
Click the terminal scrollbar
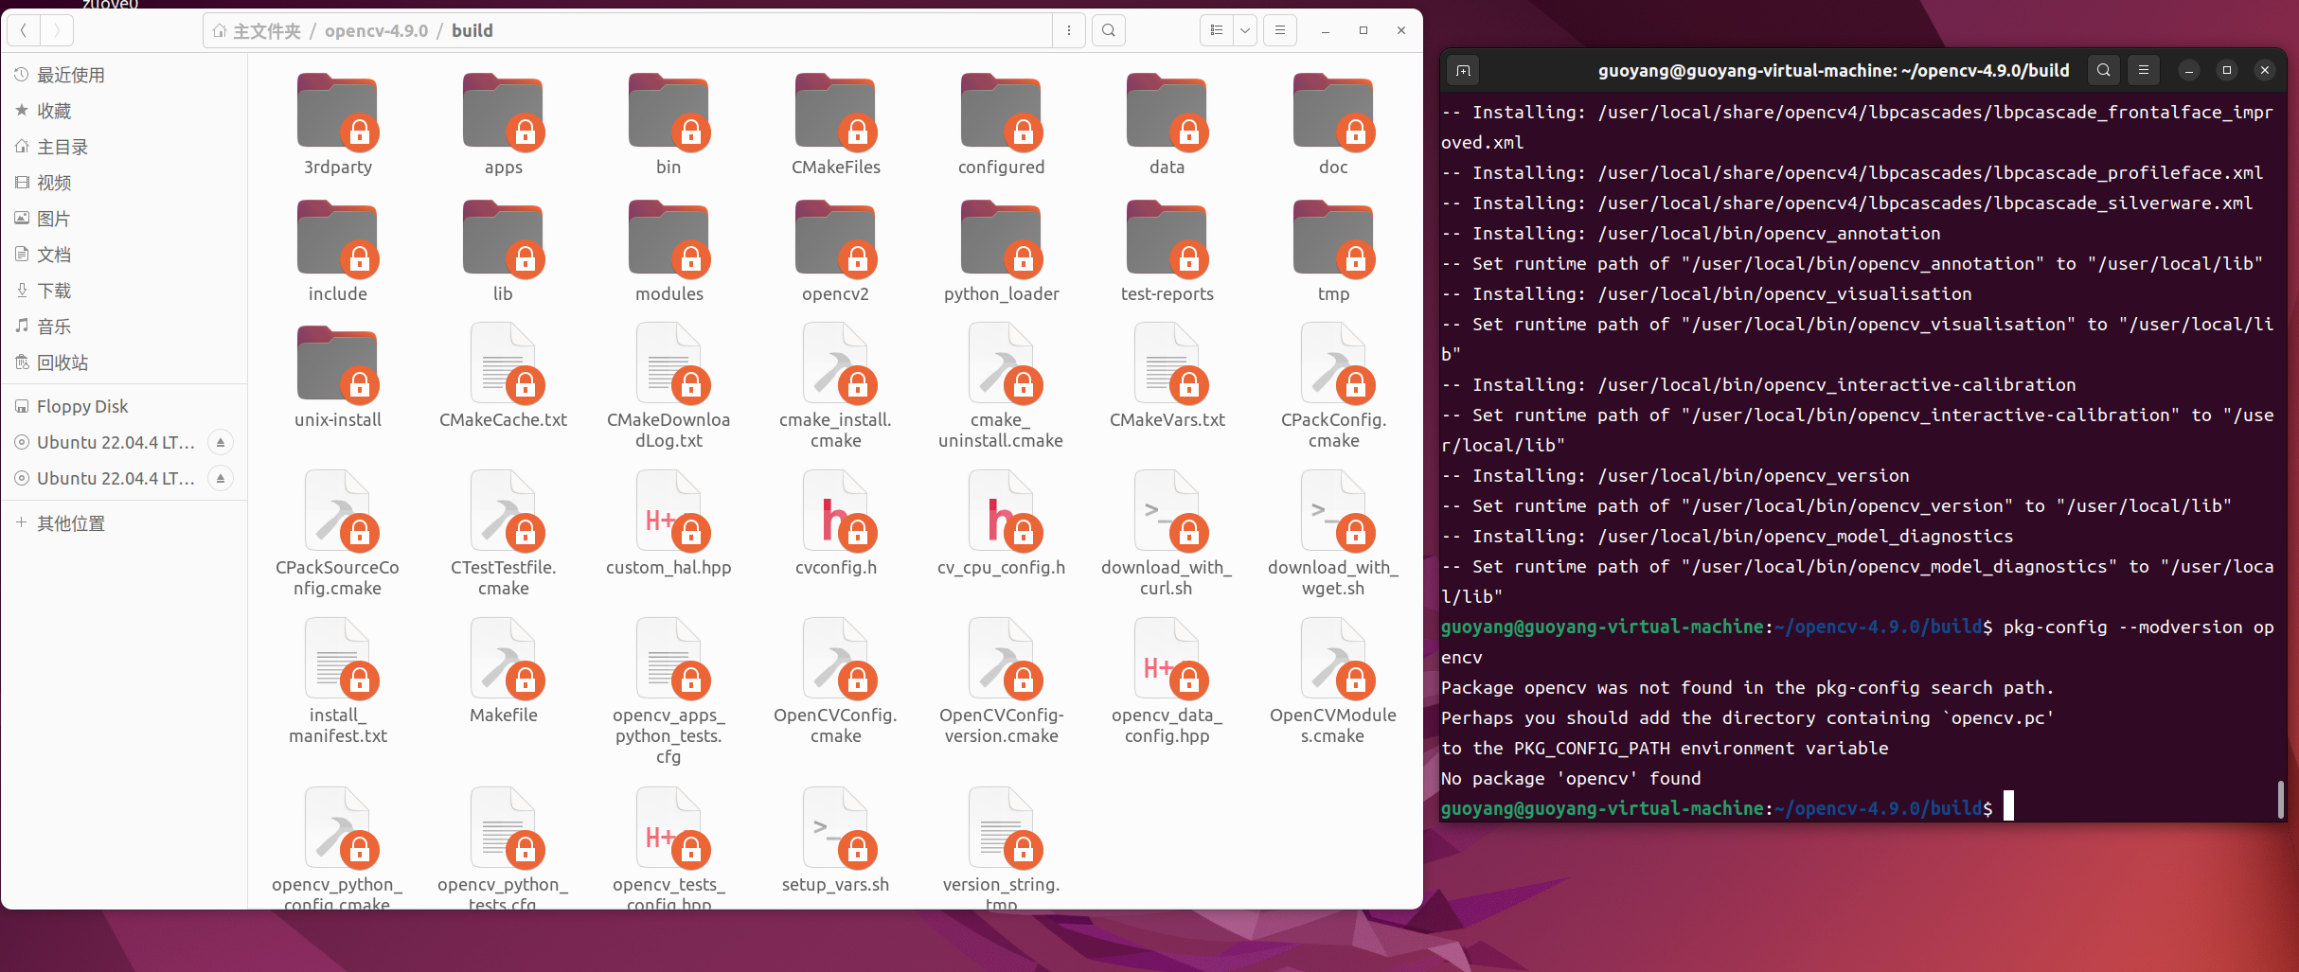click(2281, 800)
